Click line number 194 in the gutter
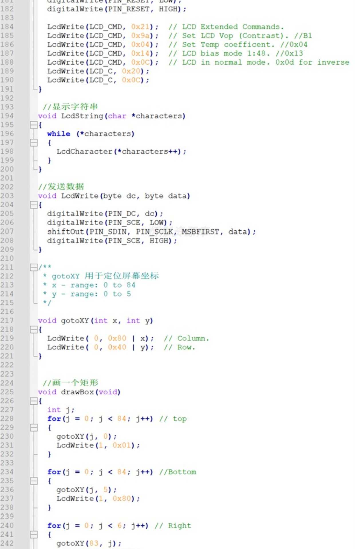This screenshot has height=549, width=355. 7,116
